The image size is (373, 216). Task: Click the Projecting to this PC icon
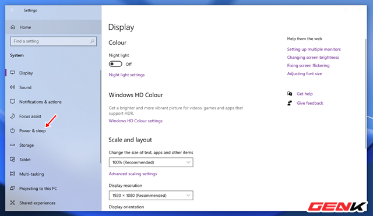tap(13, 188)
